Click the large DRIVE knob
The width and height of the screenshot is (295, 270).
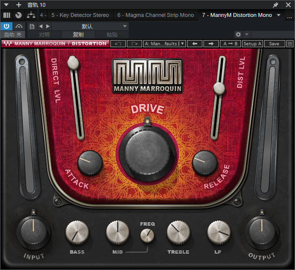click(x=147, y=153)
